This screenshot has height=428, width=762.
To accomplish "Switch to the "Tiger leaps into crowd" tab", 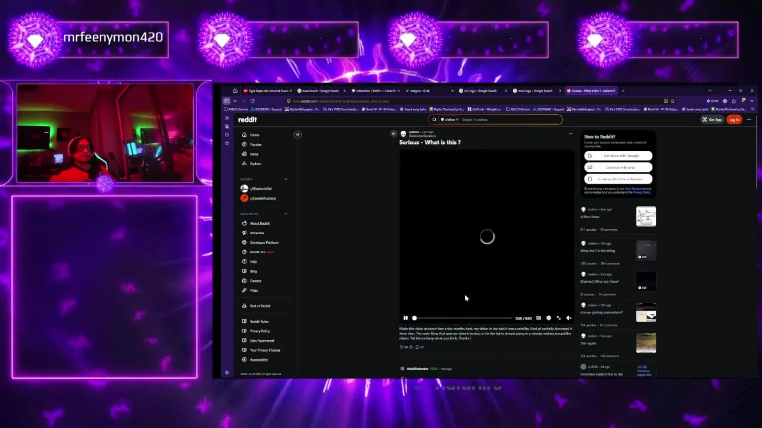I will click(x=267, y=91).
